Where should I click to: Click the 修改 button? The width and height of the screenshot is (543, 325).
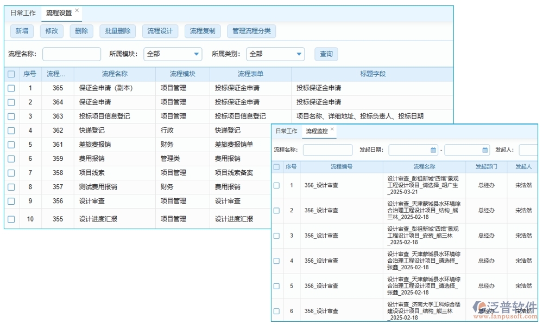tap(52, 31)
